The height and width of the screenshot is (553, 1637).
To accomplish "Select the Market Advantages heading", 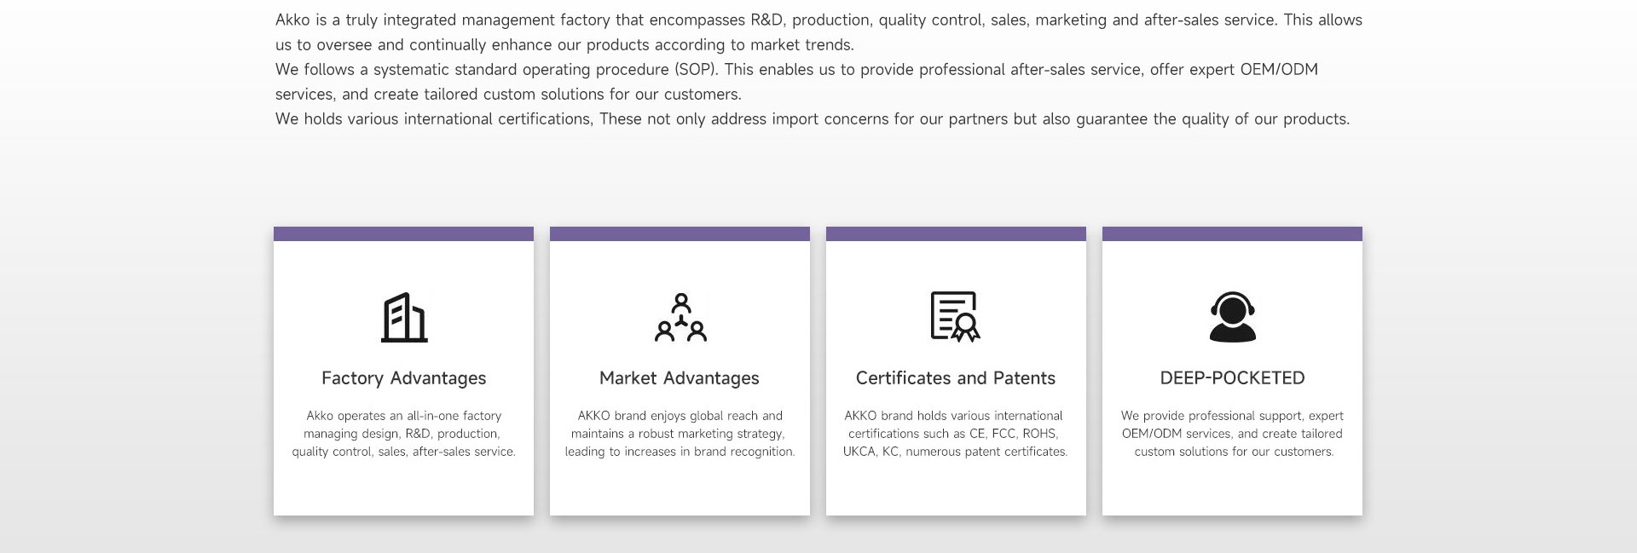I will (680, 378).
